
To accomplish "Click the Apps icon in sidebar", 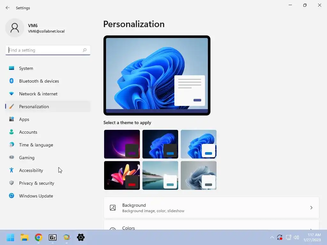I will (x=11, y=119).
